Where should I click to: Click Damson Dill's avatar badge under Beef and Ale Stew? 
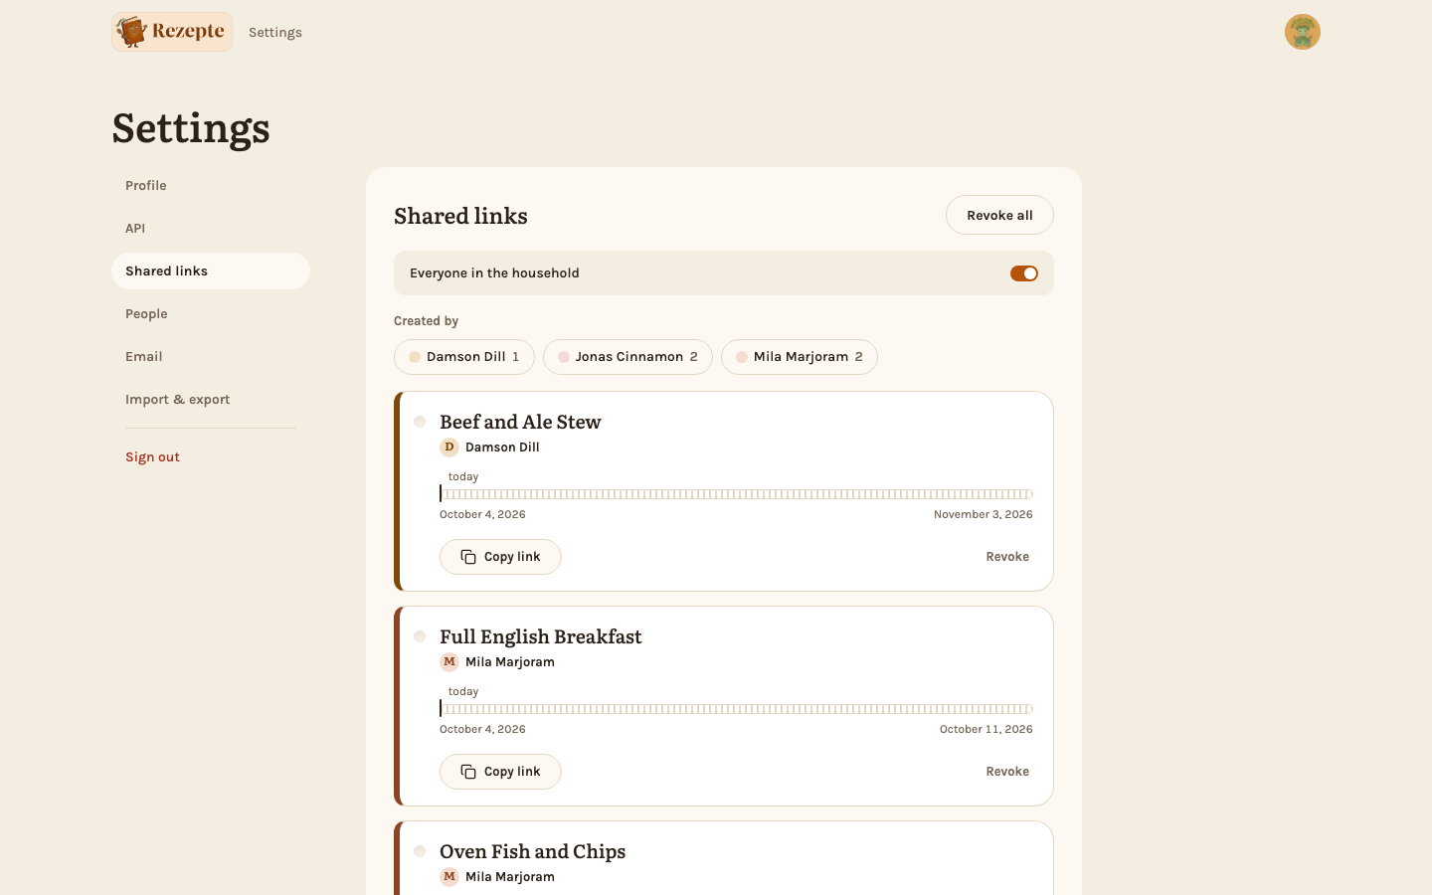point(449,447)
